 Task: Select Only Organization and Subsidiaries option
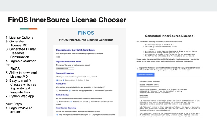tap(90, 115)
